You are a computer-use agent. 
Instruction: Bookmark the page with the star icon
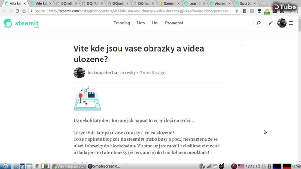pos(237,11)
